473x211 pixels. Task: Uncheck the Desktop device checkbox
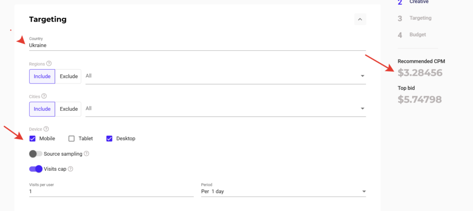pyautogui.click(x=109, y=139)
